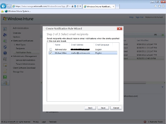Click the Back button in the wizard
Screen dimensions: 166x124
[x=90, y=108]
